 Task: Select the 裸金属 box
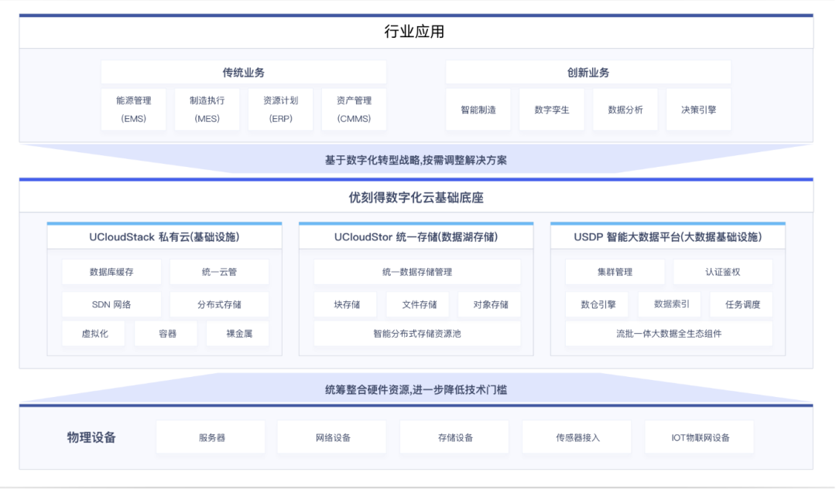238,334
